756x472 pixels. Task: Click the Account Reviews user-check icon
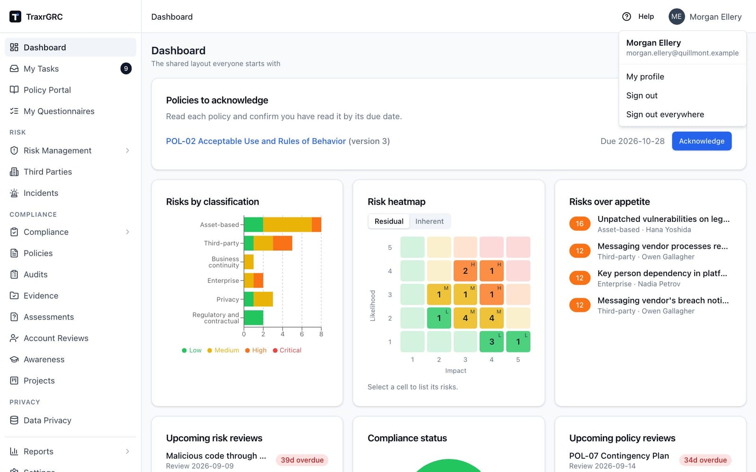point(14,338)
